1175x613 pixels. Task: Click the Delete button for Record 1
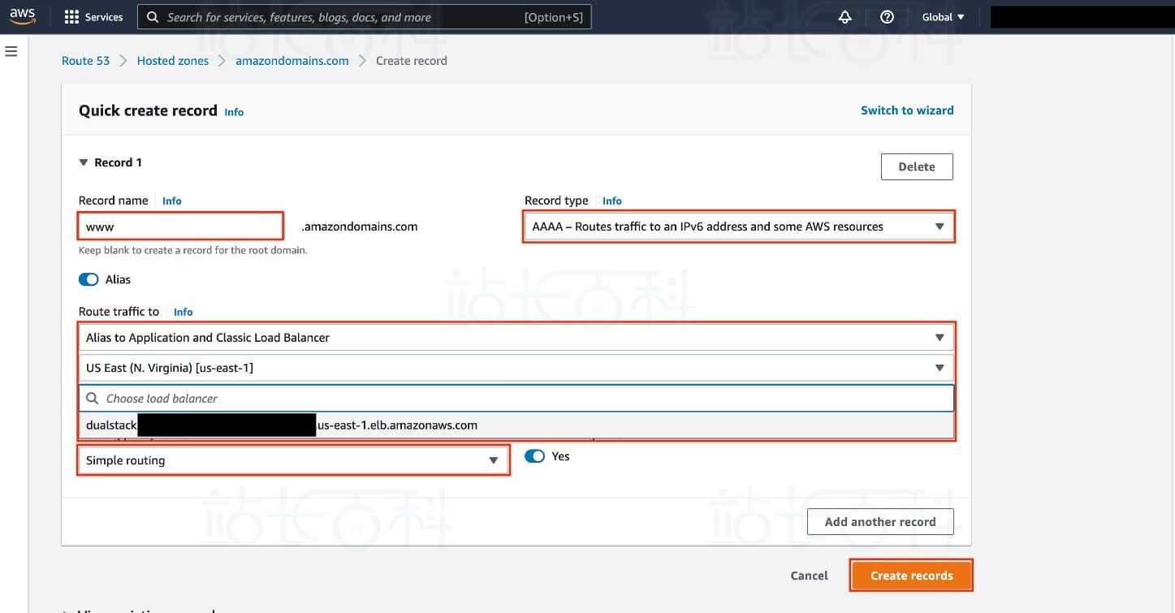[917, 166]
